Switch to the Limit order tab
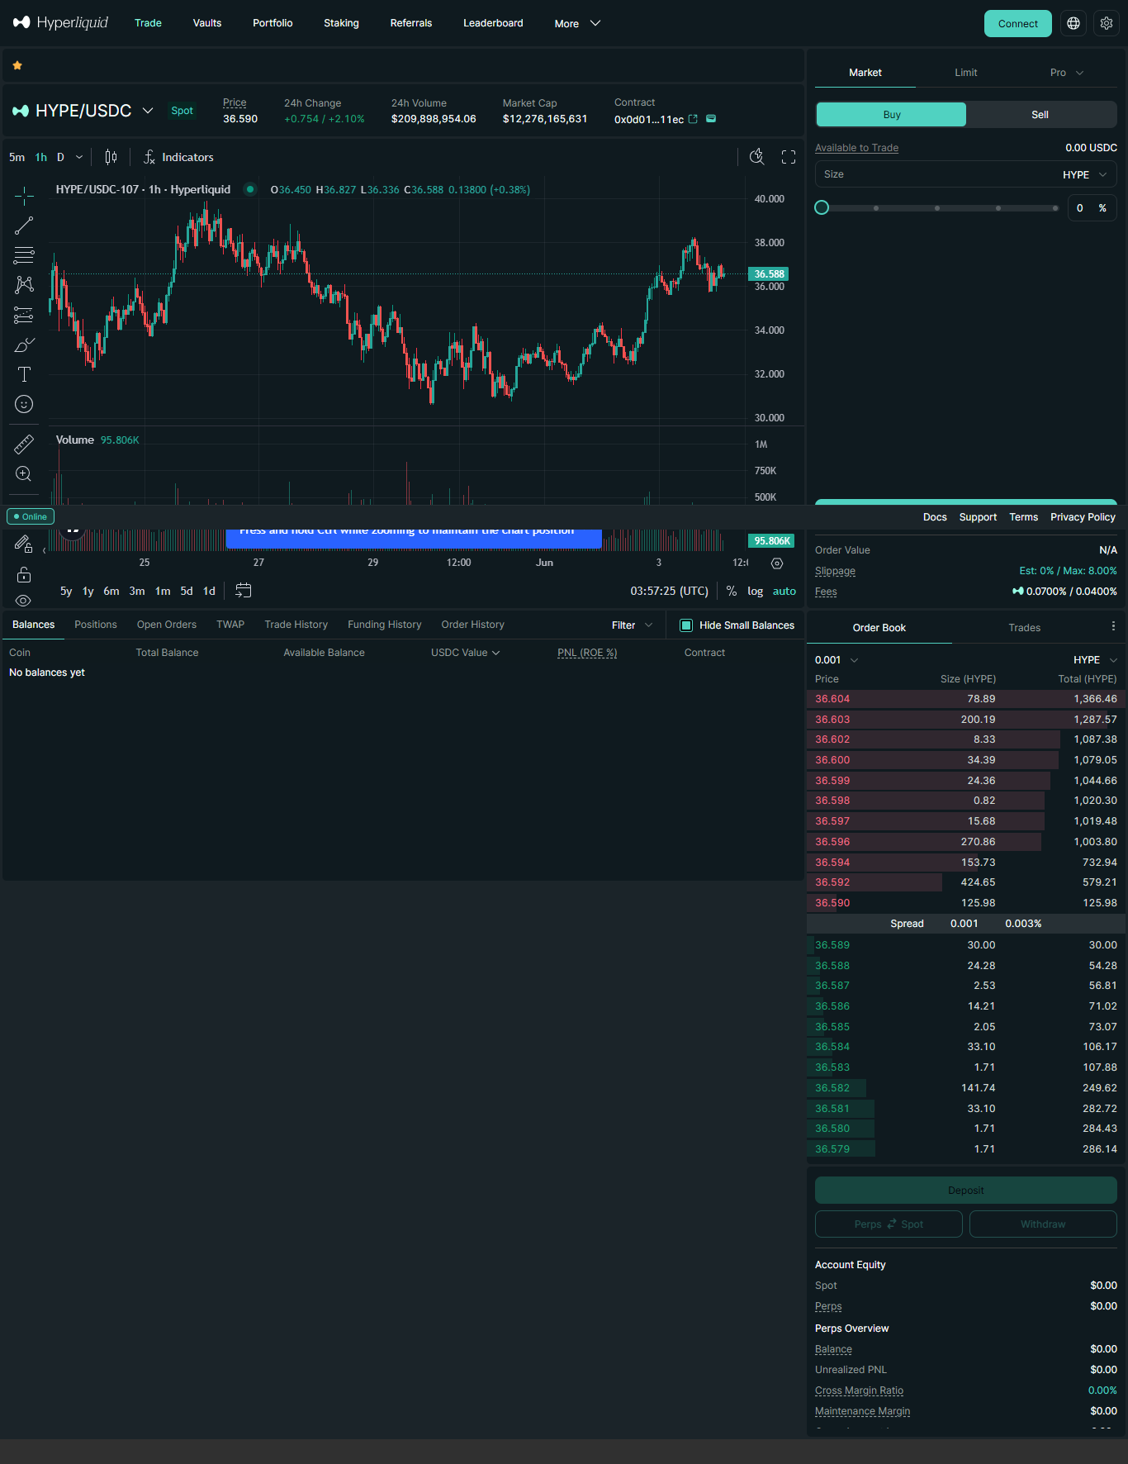The image size is (1128, 1464). pyautogui.click(x=966, y=73)
